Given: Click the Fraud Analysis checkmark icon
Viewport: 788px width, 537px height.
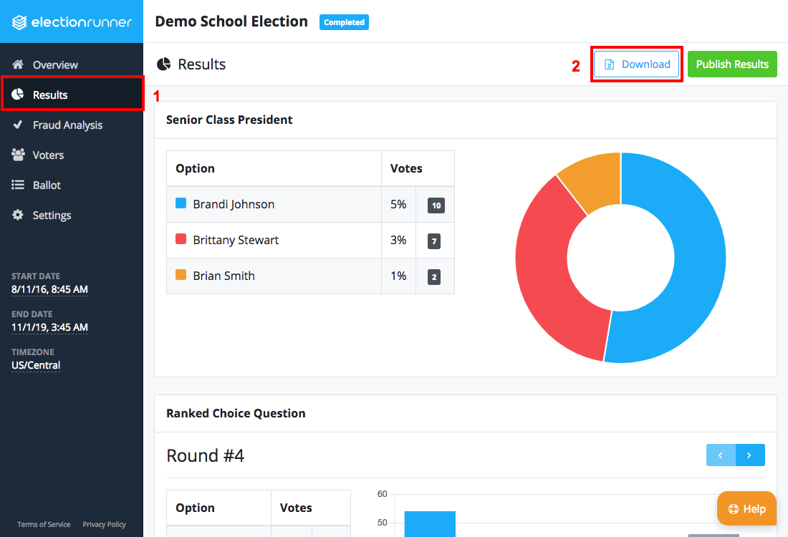Looking at the screenshot, I should [x=18, y=125].
